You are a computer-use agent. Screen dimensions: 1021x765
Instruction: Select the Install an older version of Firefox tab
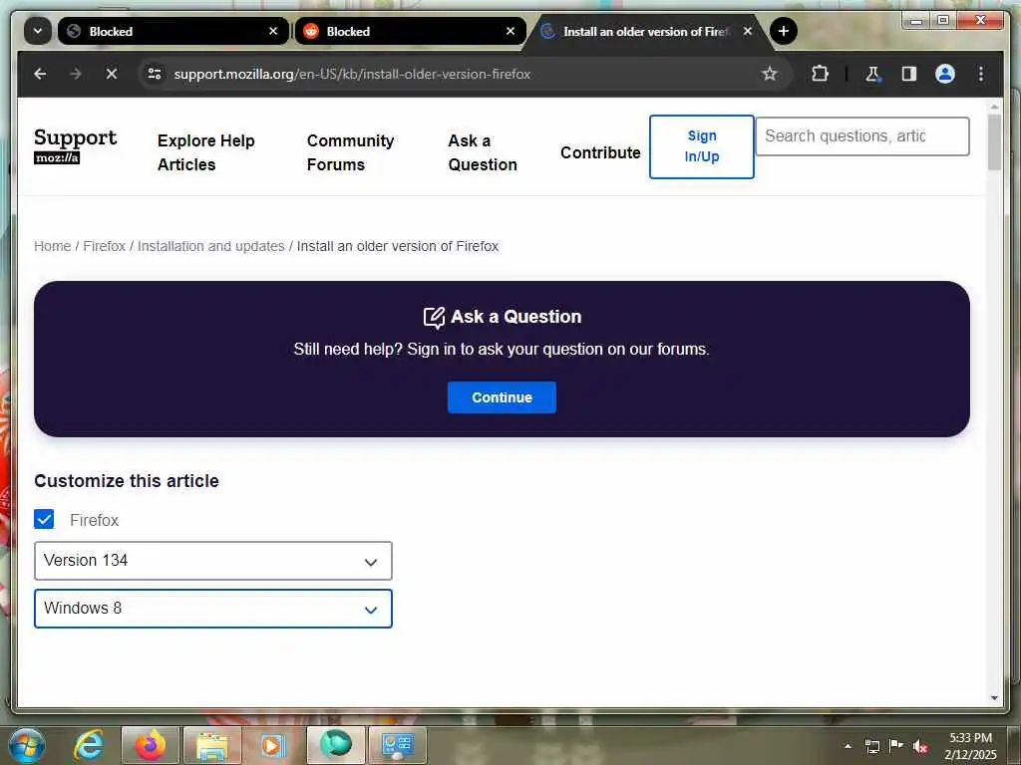pyautogui.click(x=645, y=31)
